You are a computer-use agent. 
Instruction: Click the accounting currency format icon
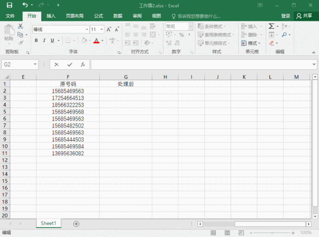pyautogui.click(x=168, y=34)
